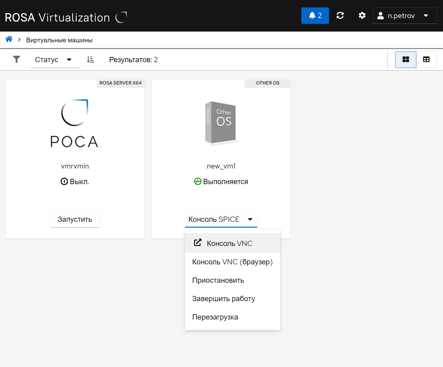The image size is (443, 367).
Task: Choose Завершить работу in the menu
Action: click(223, 299)
